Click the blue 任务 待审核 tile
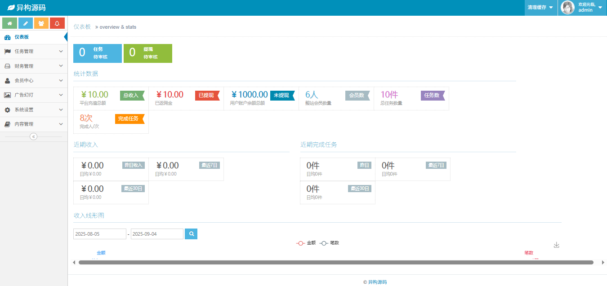Screen dimensions: 607x286 click(x=98, y=53)
